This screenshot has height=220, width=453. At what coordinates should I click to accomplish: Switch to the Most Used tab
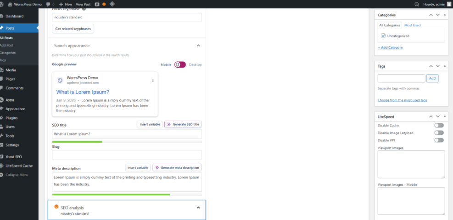tap(412, 25)
